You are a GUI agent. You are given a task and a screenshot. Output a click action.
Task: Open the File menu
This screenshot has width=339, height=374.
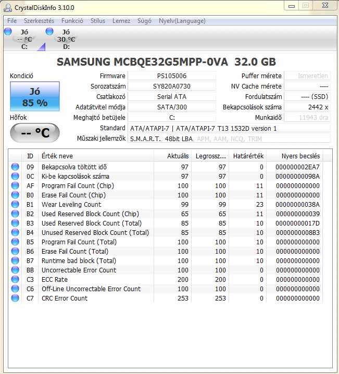click(12, 21)
